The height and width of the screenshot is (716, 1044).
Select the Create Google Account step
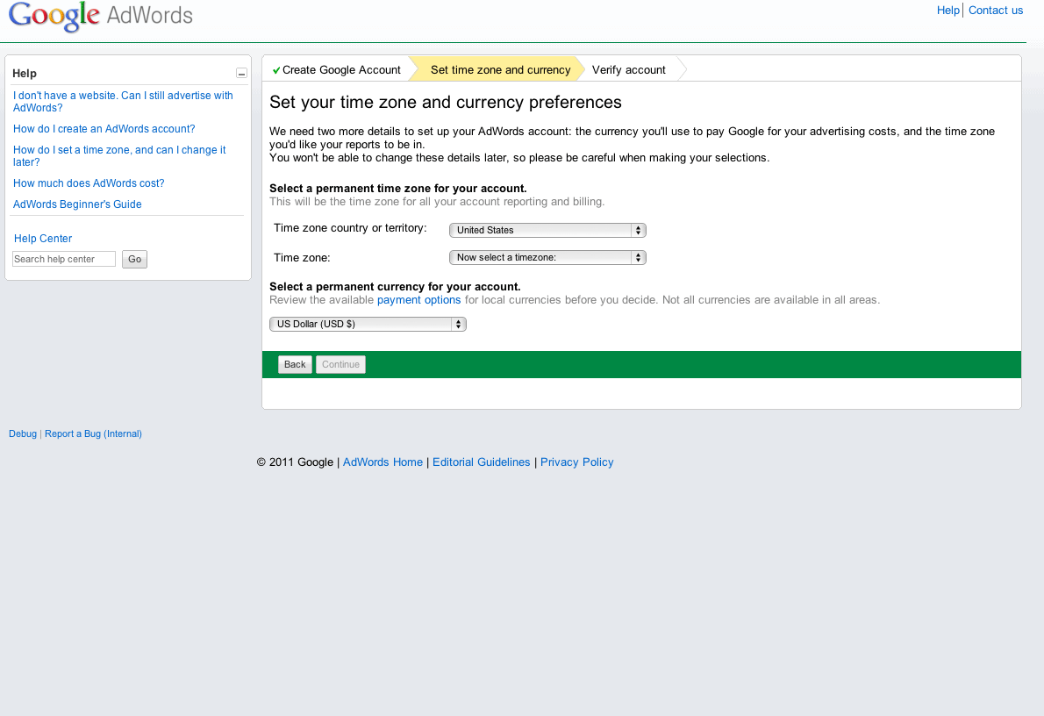coord(336,70)
